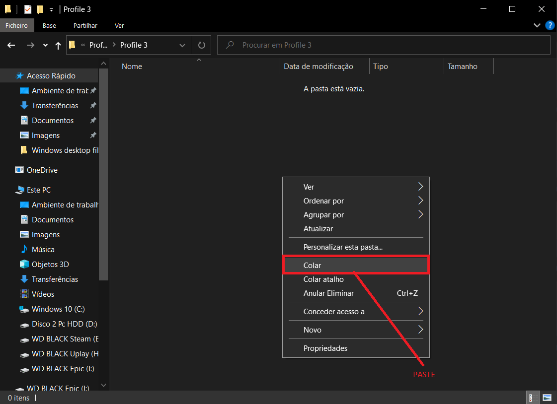
Task: Open recent locations dropdown arrow
Action: click(45, 45)
